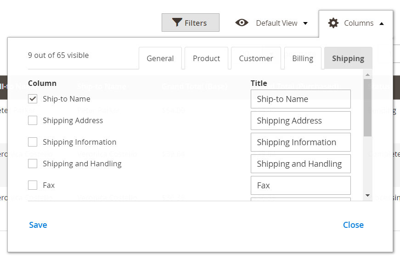Click the Shipping Address title input field
Image resolution: width=400 pixels, height=260 pixels.
tap(300, 121)
